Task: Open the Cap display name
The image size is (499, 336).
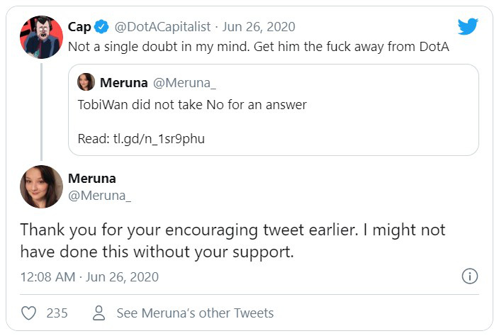Action: coord(79,27)
